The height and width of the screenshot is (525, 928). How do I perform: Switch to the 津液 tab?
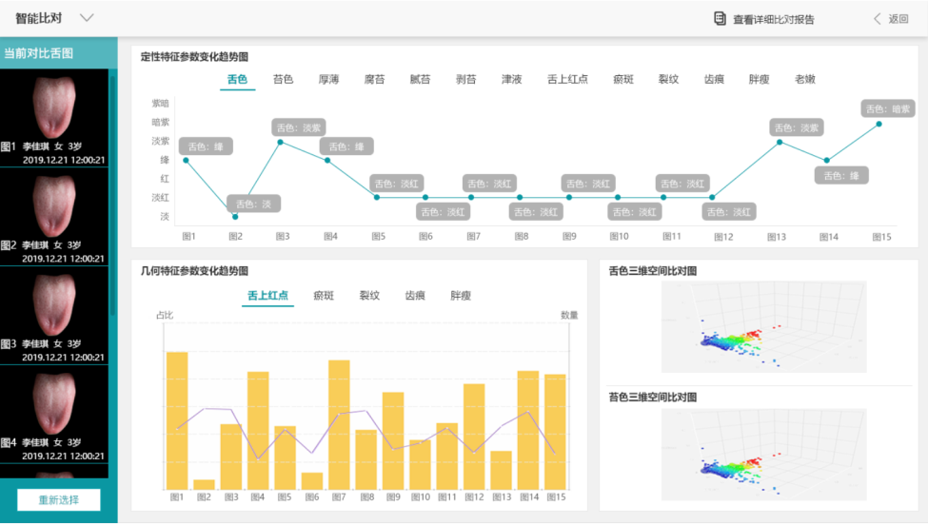(x=512, y=79)
